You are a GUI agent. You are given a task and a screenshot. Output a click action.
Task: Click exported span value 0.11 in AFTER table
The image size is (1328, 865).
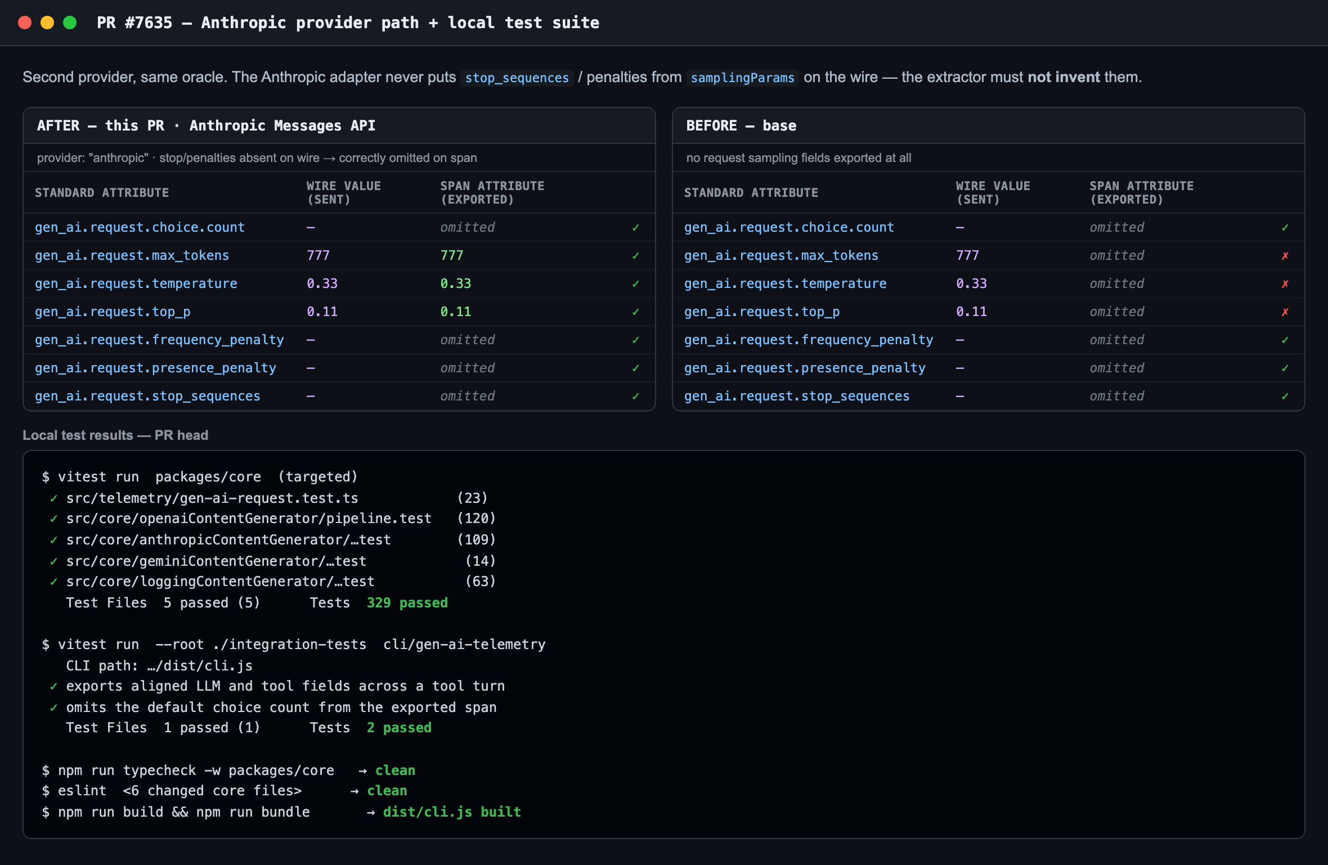point(455,312)
